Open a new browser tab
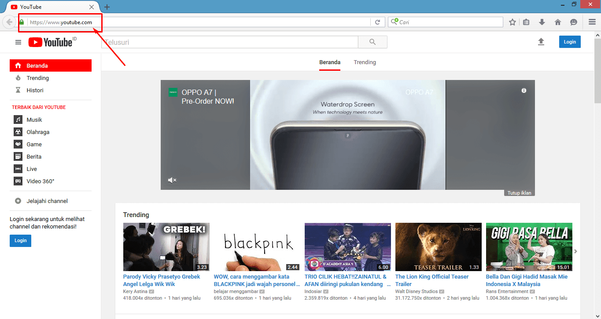This screenshot has height=319, width=601. click(107, 7)
